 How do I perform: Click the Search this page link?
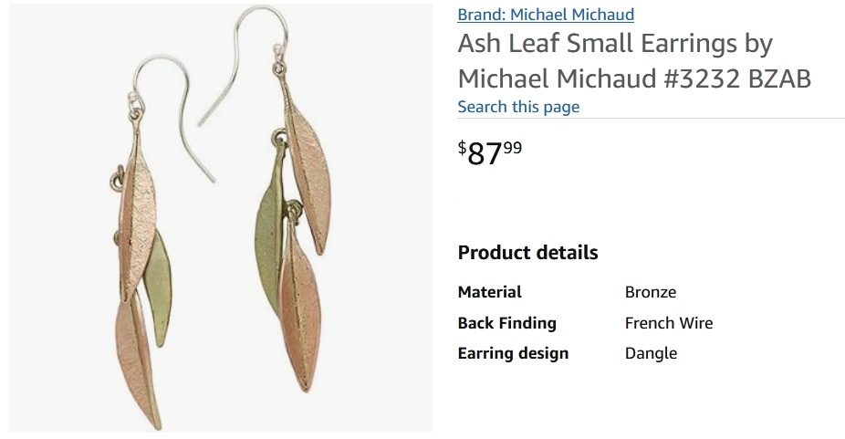click(518, 107)
